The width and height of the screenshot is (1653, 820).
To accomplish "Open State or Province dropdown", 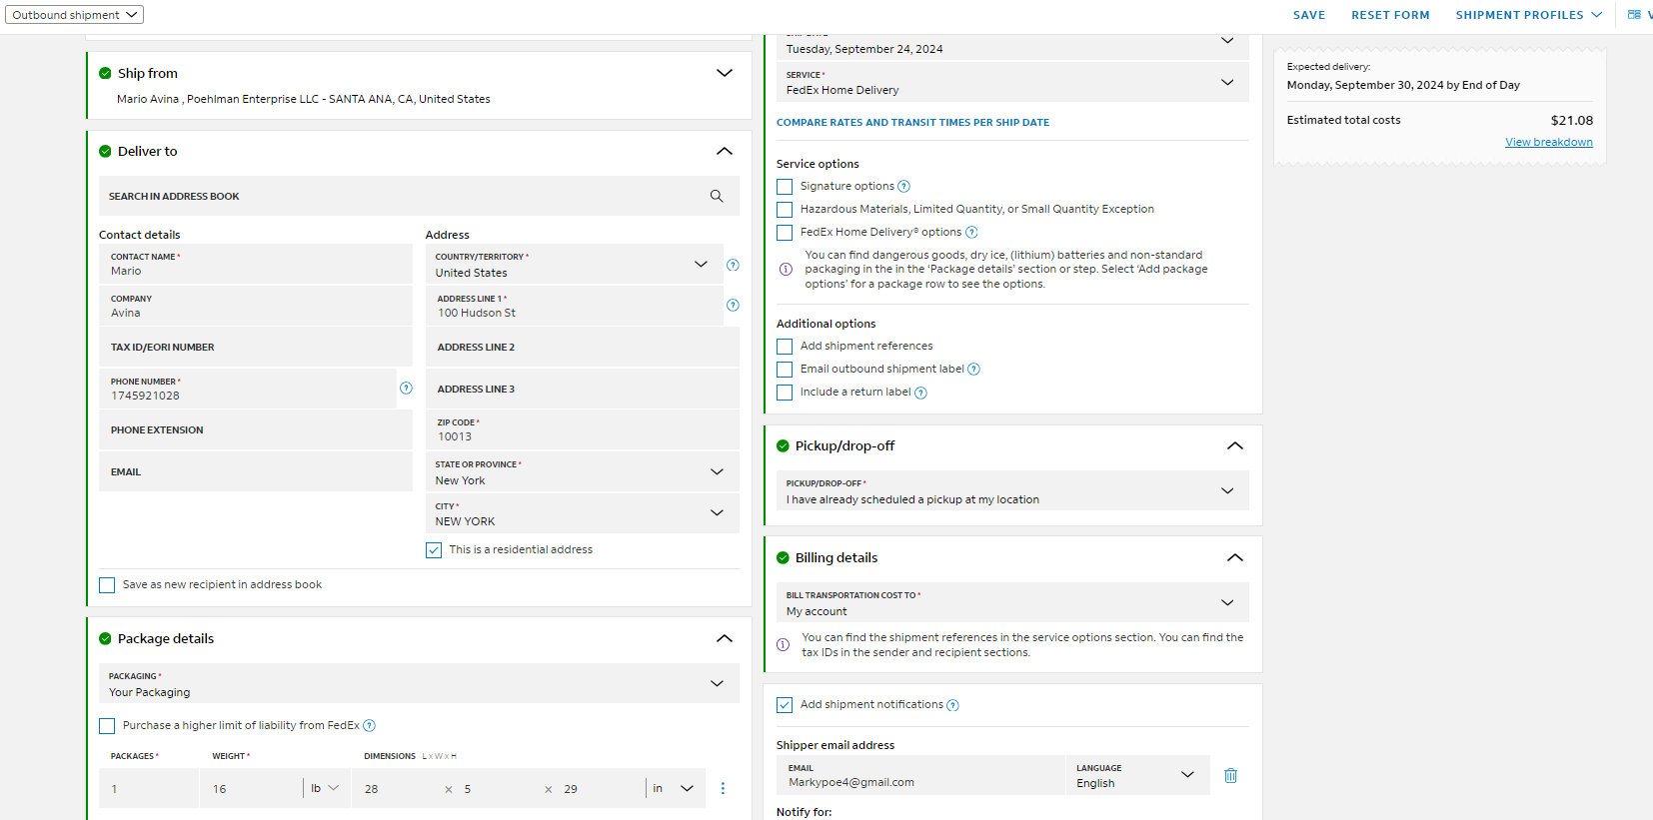I will [x=583, y=471].
